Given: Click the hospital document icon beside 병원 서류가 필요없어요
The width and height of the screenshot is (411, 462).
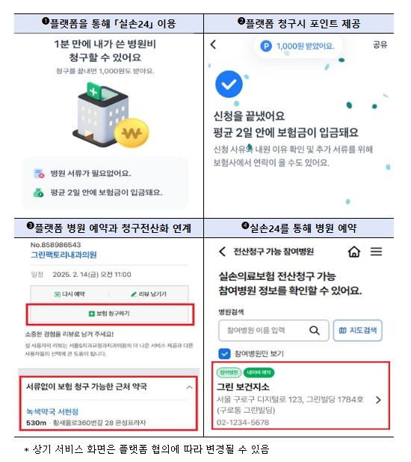Looking at the screenshot, I should [39, 174].
